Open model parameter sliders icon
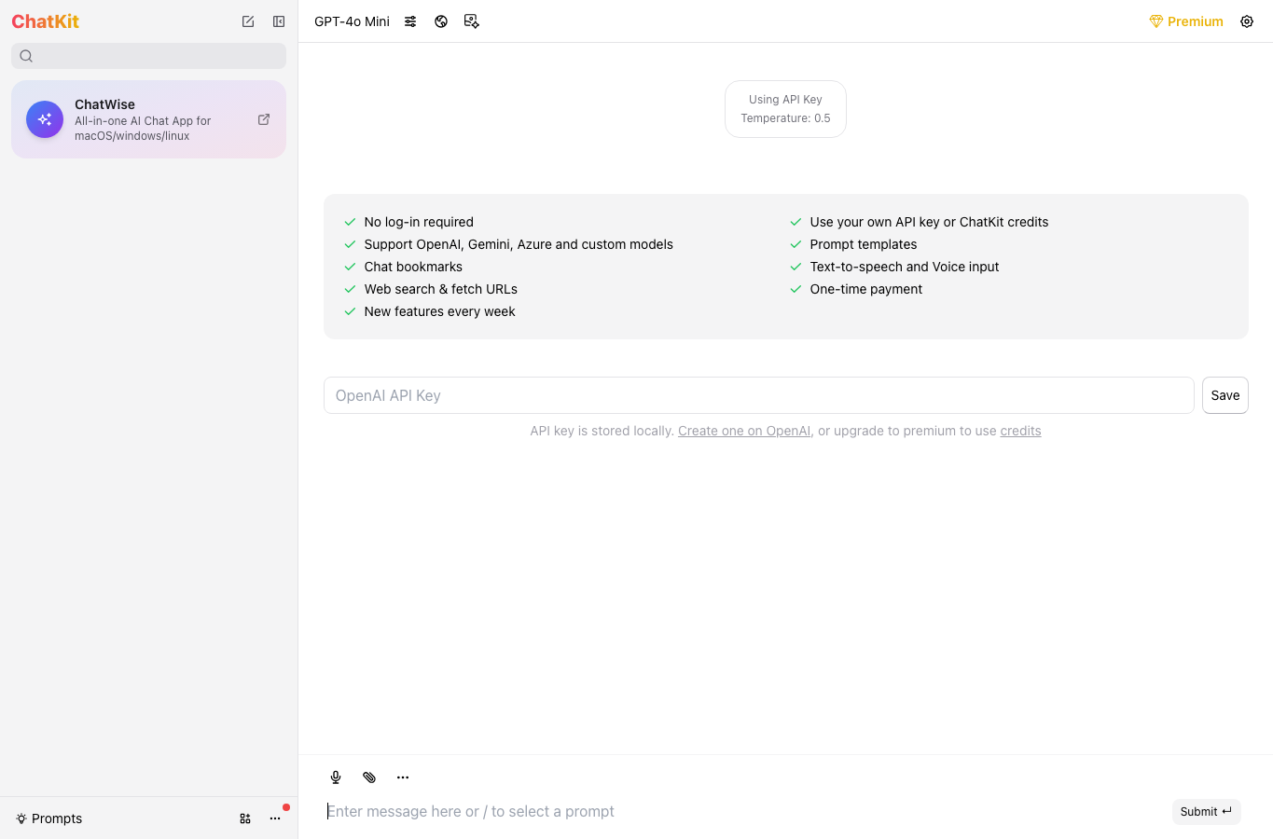 click(x=410, y=21)
